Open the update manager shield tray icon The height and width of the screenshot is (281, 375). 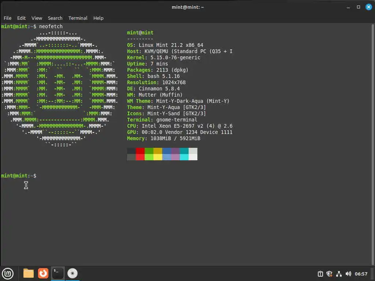pyautogui.click(x=329, y=274)
